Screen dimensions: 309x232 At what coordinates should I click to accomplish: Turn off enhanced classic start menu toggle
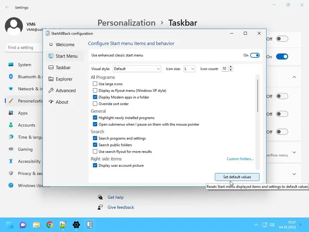tap(255, 55)
